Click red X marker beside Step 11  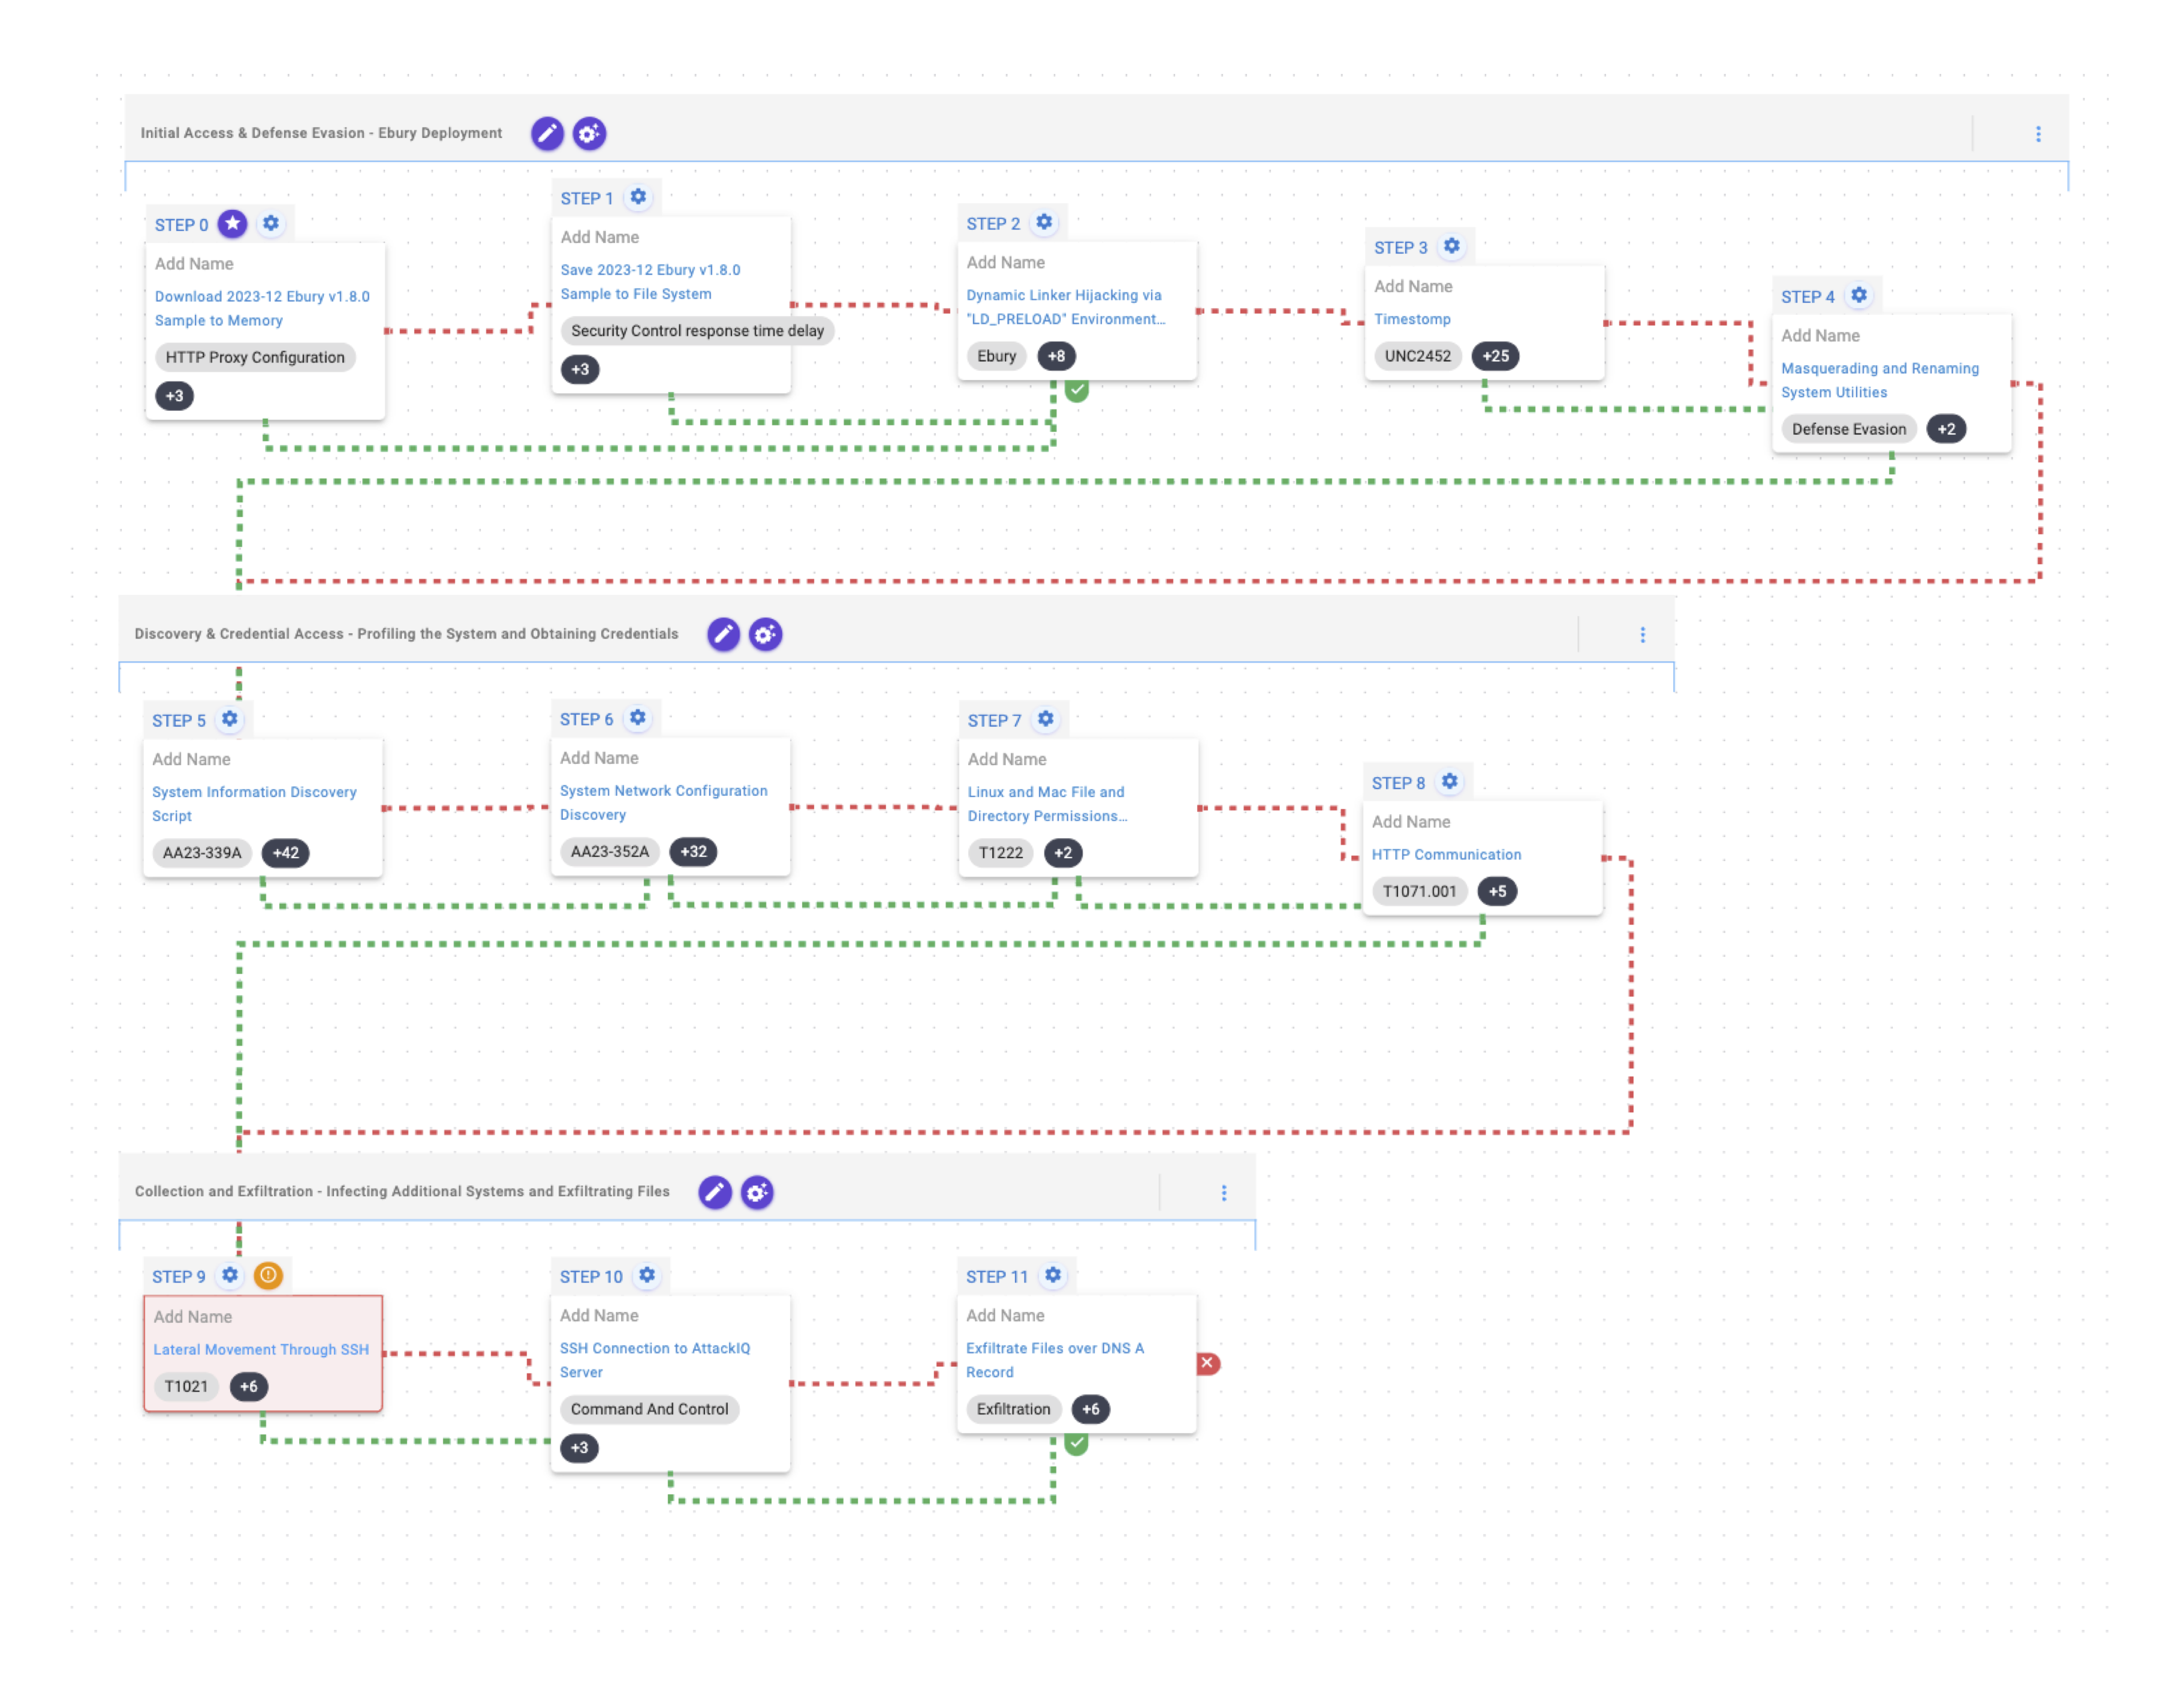point(1207,1363)
